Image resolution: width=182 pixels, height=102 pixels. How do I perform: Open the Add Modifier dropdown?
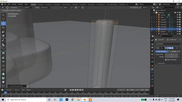(168, 44)
